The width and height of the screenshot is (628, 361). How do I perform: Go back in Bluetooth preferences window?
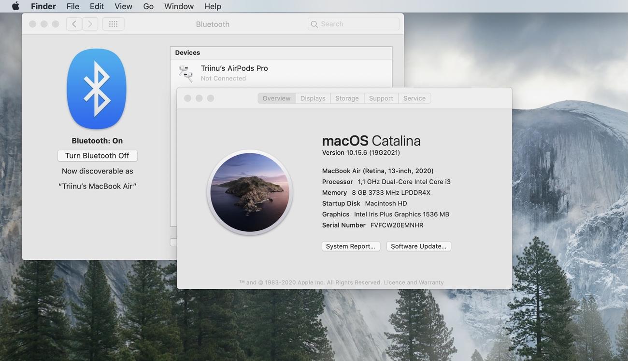click(74, 24)
